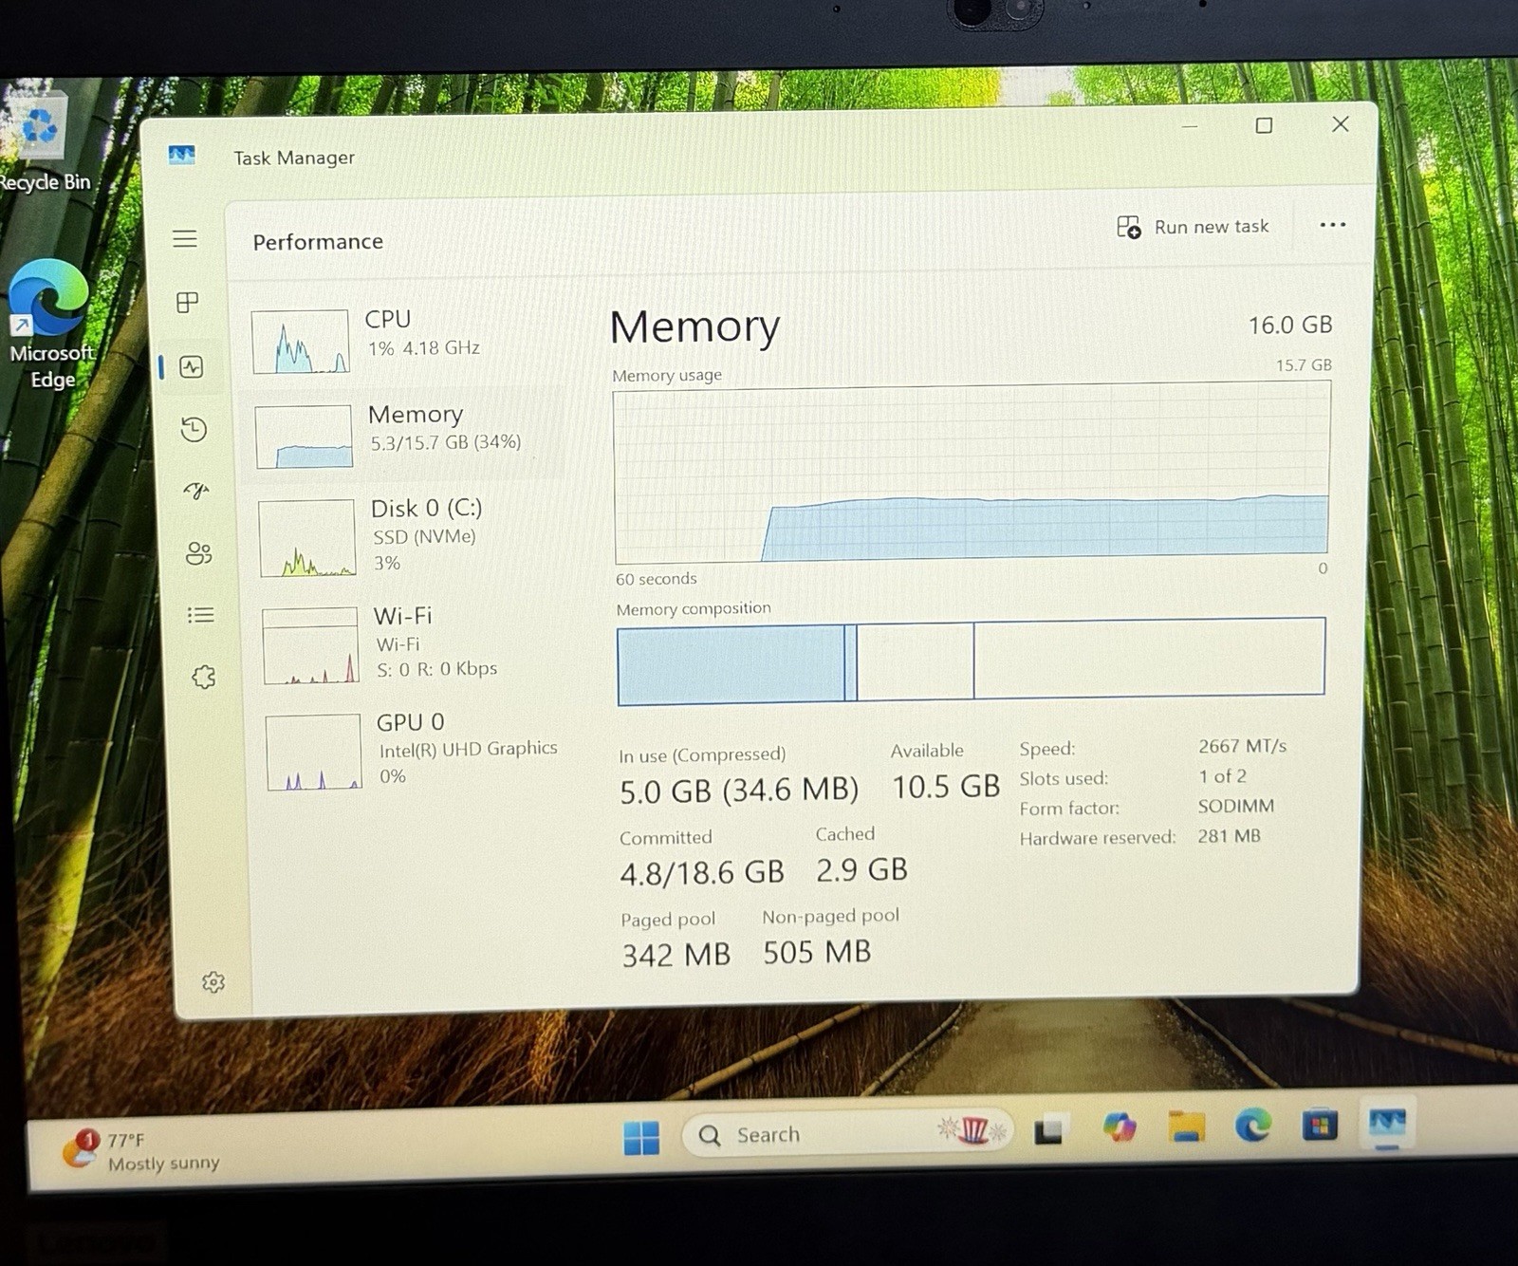Click the 5.0 GB (34.6 MB) in-use value
The height and width of the screenshot is (1266, 1518).
[739, 791]
